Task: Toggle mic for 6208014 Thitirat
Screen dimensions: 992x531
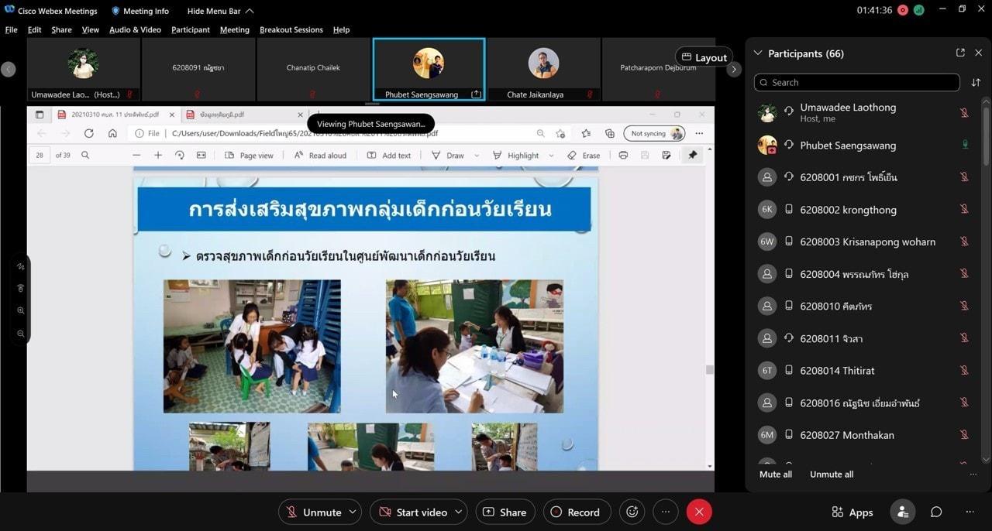Action: pyautogui.click(x=965, y=370)
